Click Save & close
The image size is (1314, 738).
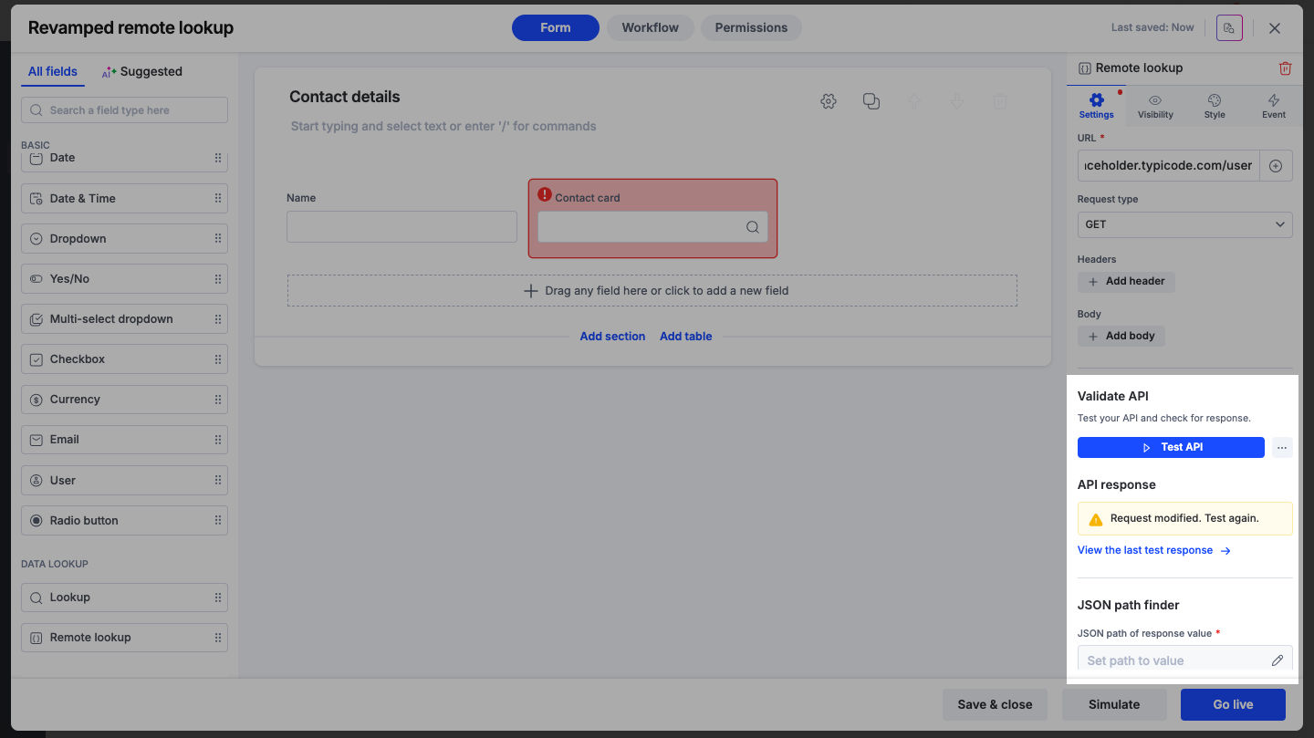(x=995, y=704)
